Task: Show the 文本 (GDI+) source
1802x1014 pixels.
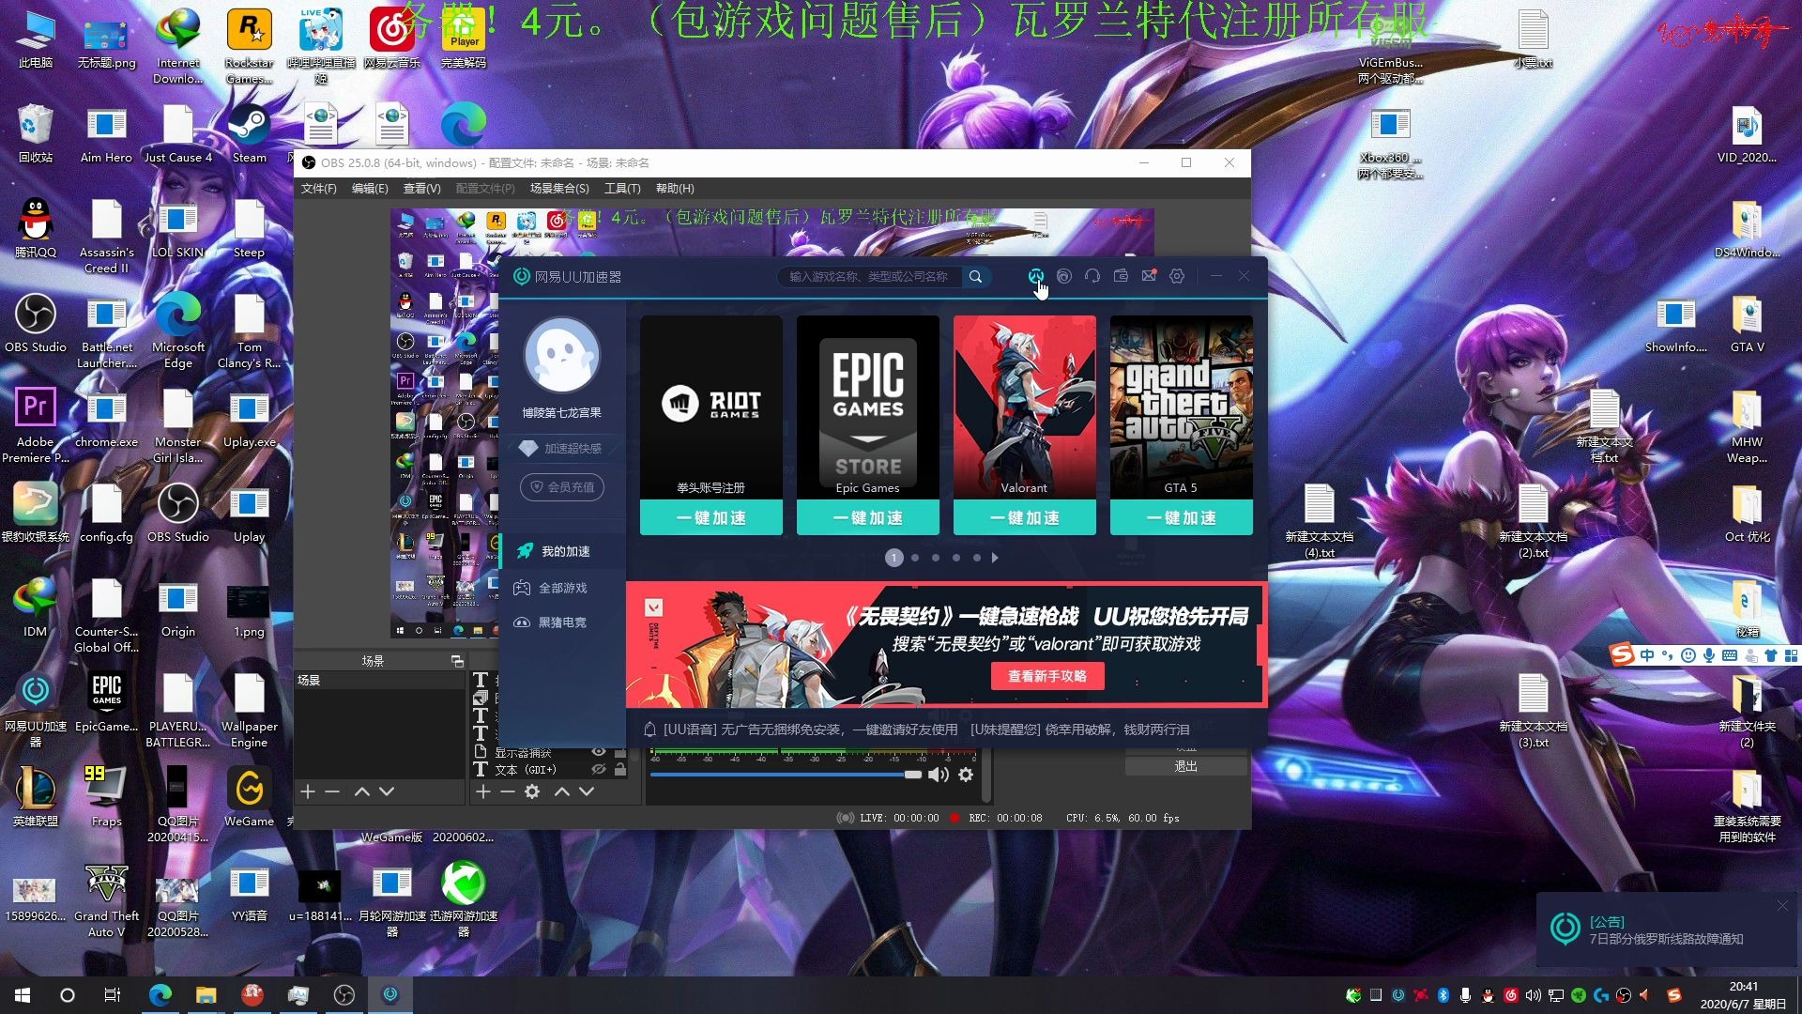Action: tap(598, 770)
